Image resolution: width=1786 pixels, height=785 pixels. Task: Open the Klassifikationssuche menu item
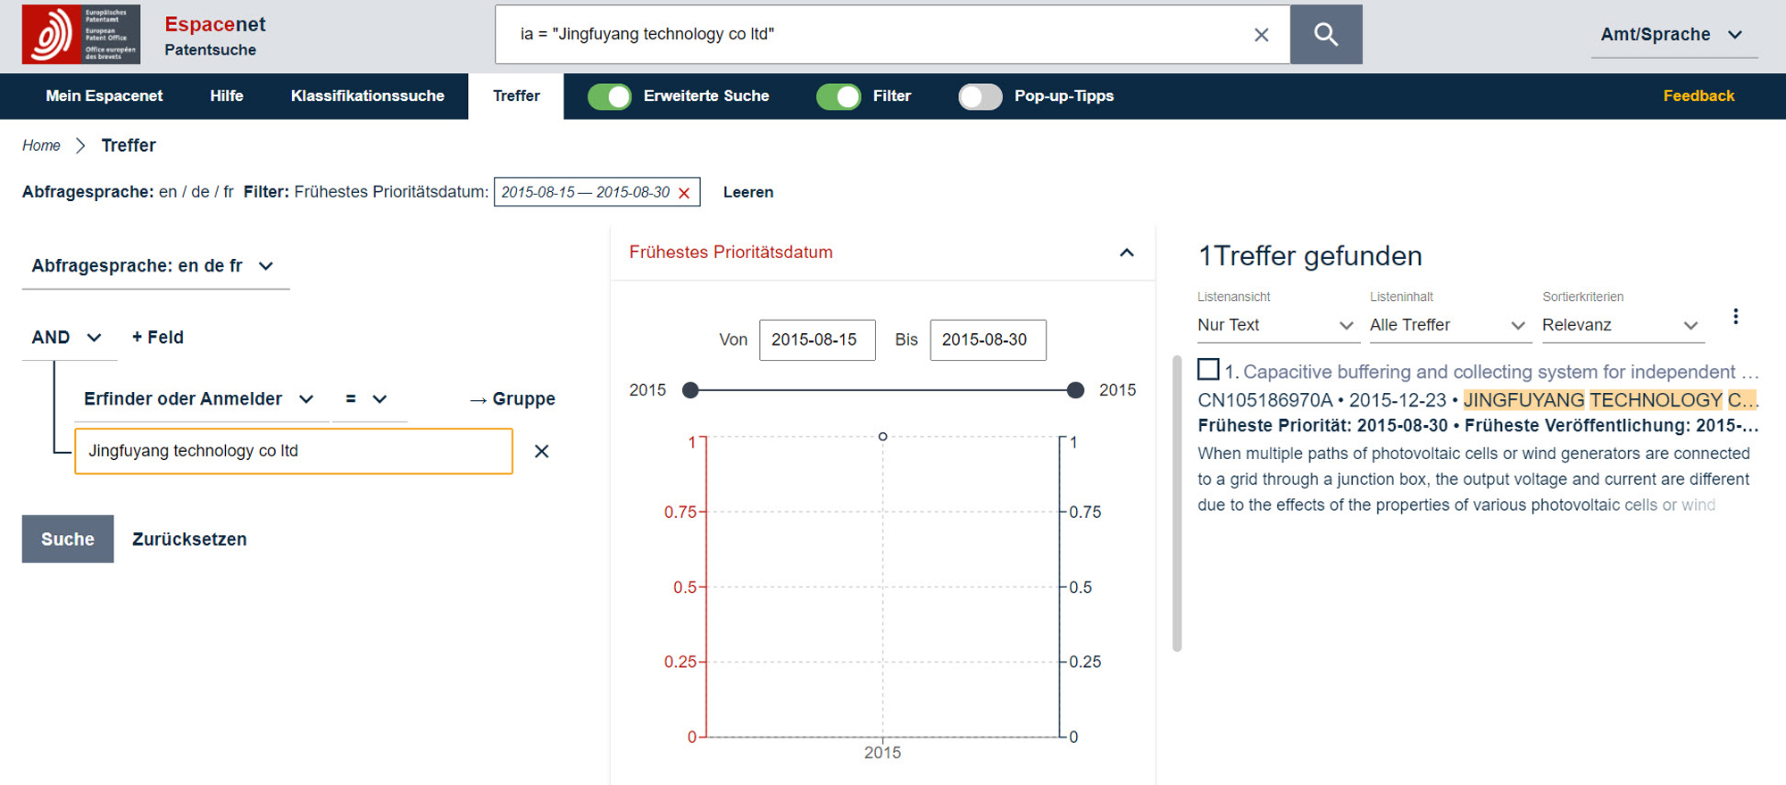(x=367, y=96)
